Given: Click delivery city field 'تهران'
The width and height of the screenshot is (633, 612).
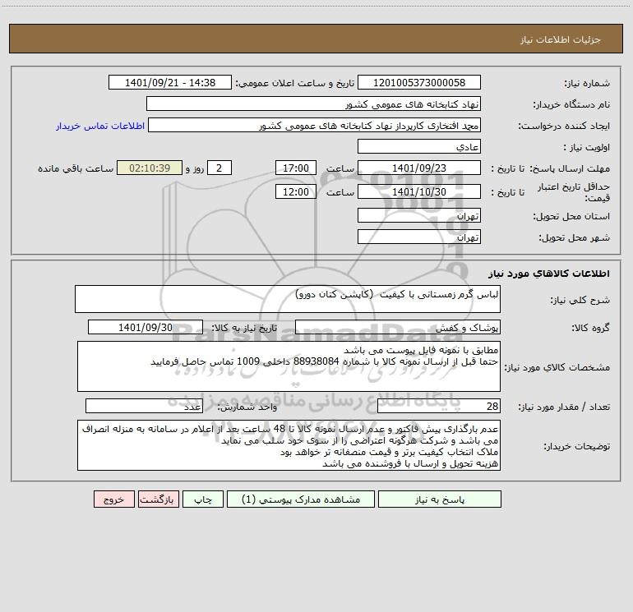Looking at the screenshot, I should 419,237.
